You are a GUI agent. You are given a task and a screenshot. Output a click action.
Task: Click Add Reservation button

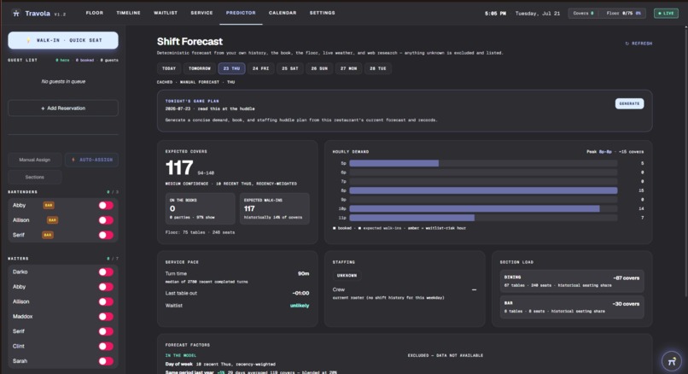tap(63, 108)
